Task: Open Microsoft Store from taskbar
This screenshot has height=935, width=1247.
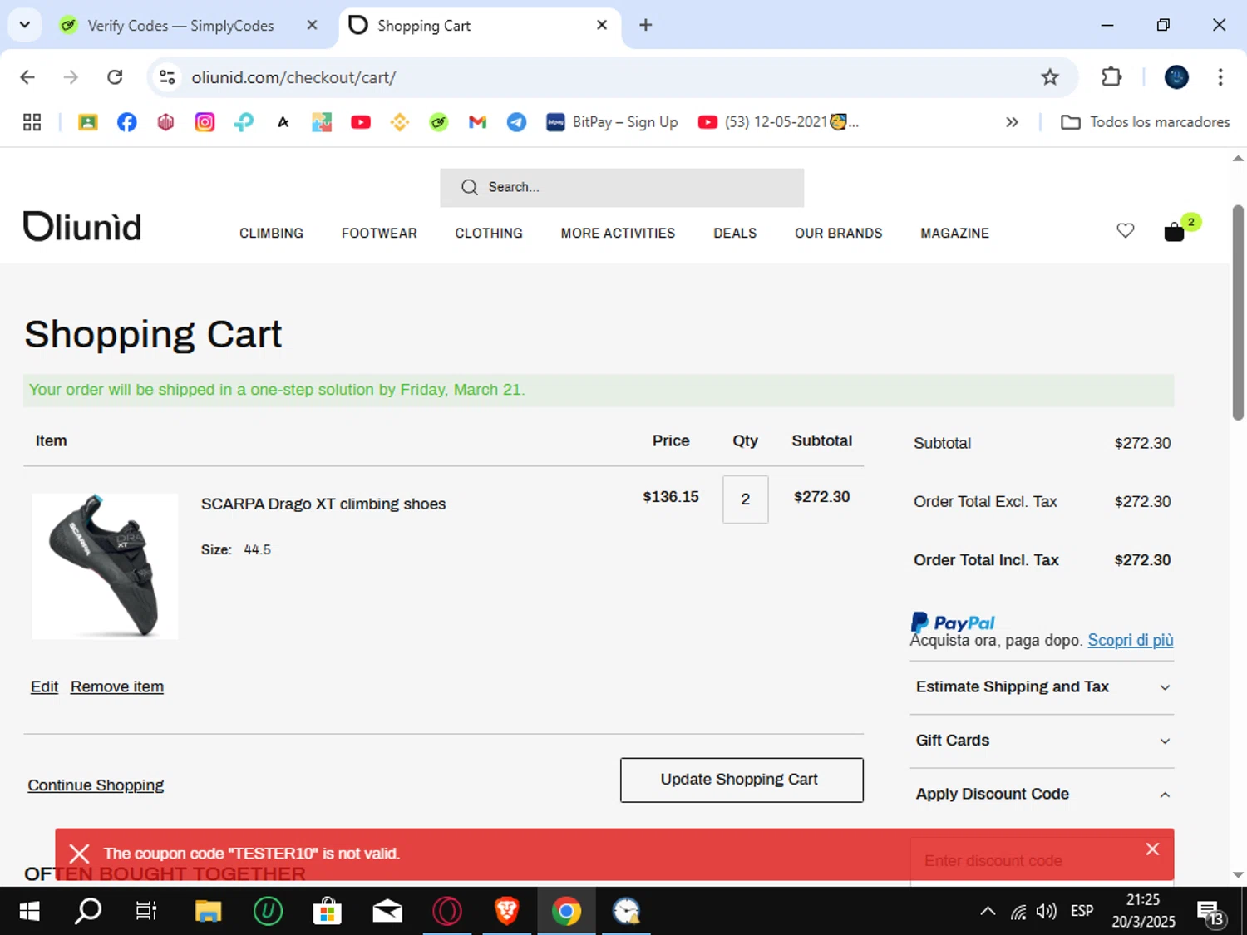Action: pyautogui.click(x=328, y=912)
